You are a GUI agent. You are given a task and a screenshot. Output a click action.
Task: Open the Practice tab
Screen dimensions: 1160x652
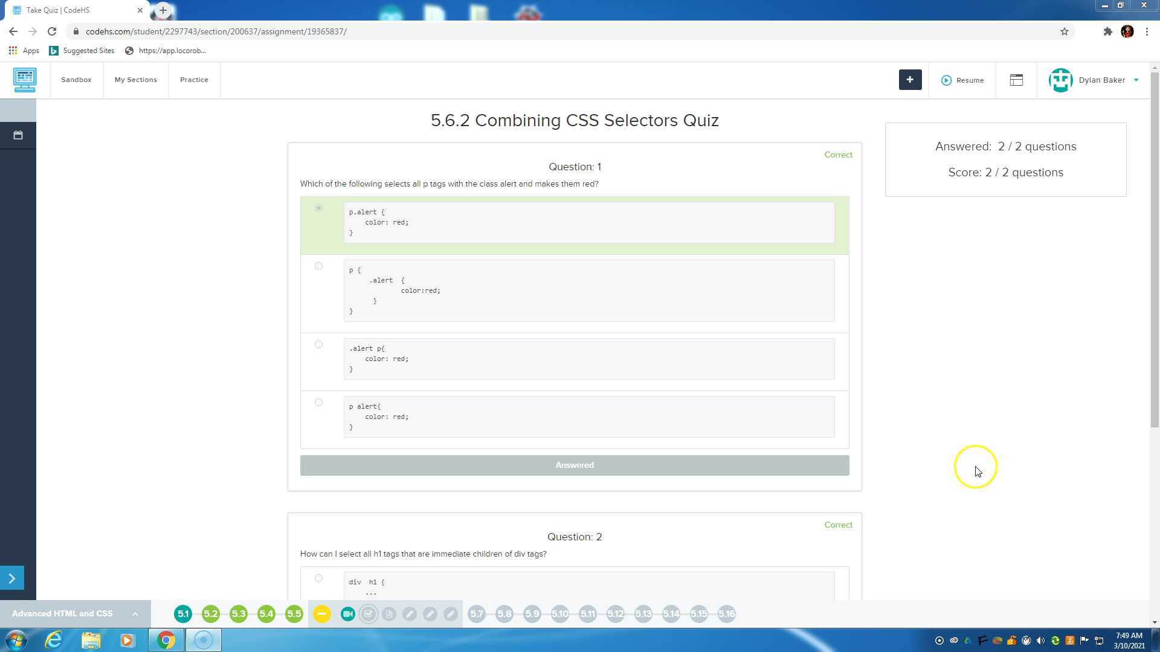point(194,79)
